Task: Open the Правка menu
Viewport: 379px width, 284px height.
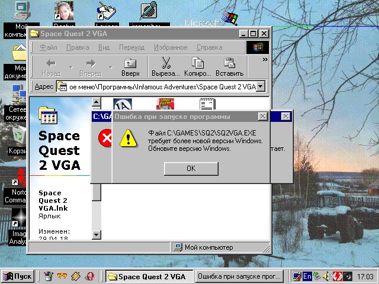Action: coord(78,47)
